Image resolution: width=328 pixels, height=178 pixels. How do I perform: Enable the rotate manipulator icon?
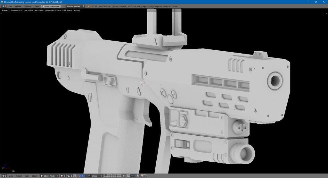[x=85, y=176]
